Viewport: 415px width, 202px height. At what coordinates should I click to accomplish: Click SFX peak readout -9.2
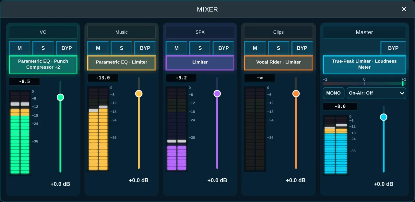[x=181, y=78]
